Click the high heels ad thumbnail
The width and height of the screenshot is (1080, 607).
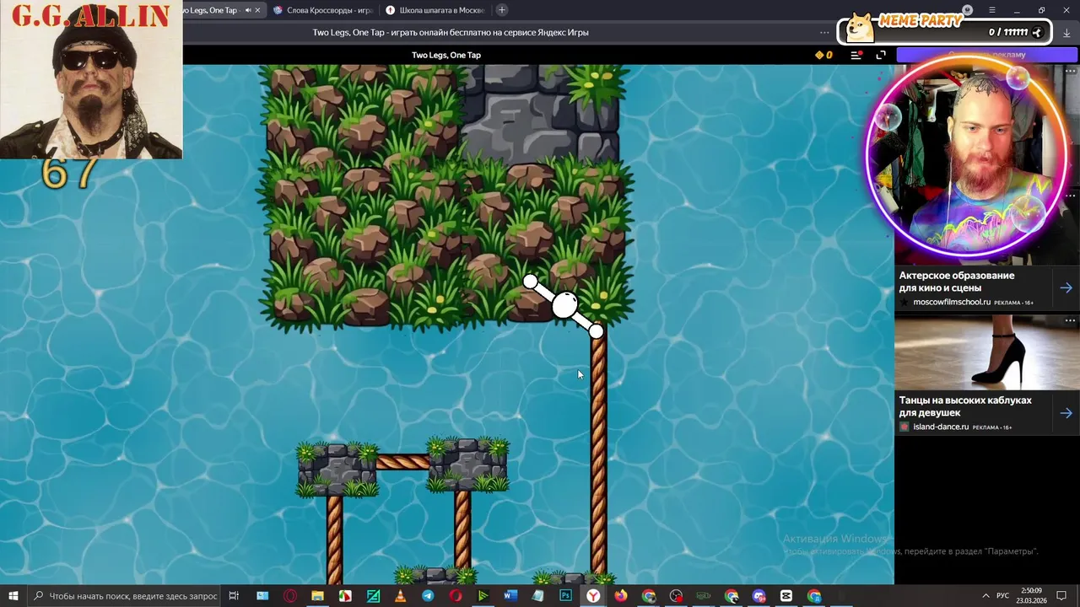986,352
